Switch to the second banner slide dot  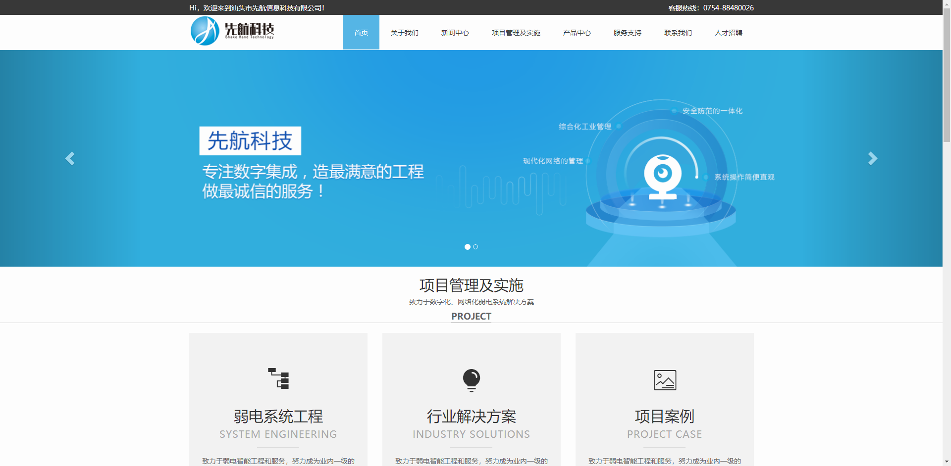coord(475,247)
